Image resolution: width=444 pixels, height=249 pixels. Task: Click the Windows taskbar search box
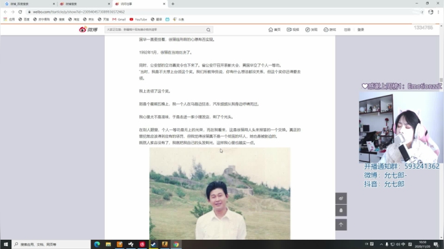click(x=51, y=244)
